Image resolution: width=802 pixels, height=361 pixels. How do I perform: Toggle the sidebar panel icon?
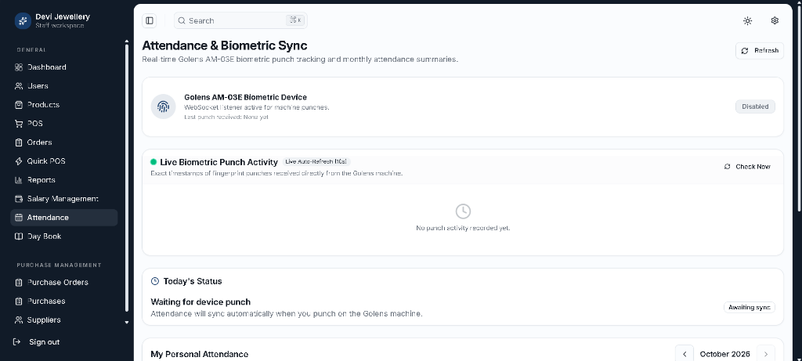coord(150,20)
